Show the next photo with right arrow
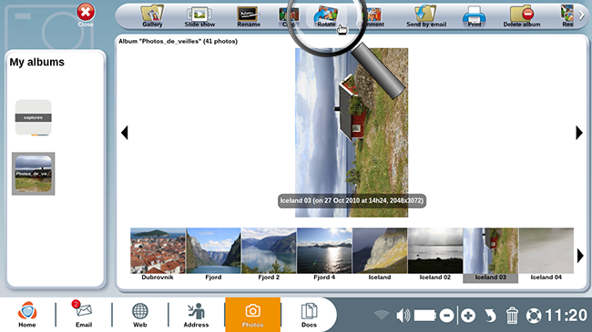This screenshot has height=332, width=592. click(578, 133)
